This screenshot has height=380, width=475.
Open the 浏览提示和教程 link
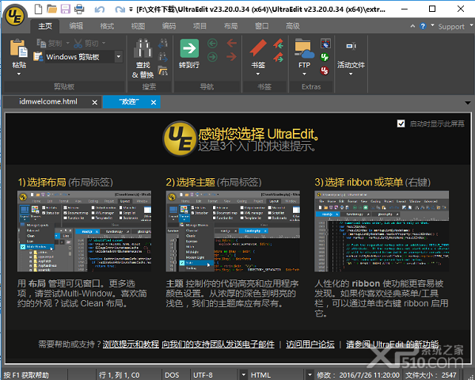click(131, 344)
